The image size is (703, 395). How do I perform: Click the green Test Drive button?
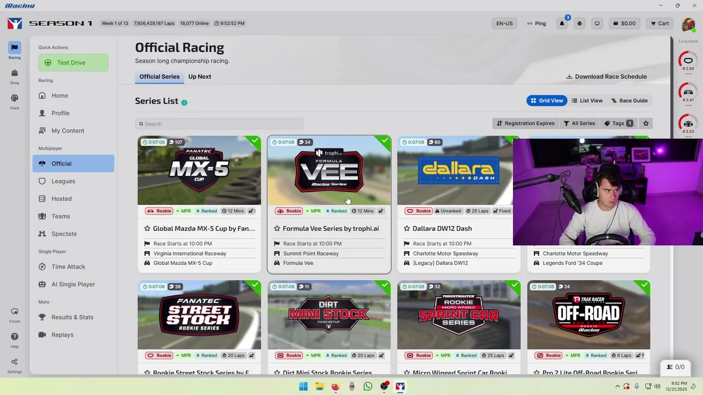pyautogui.click(x=73, y=63)
